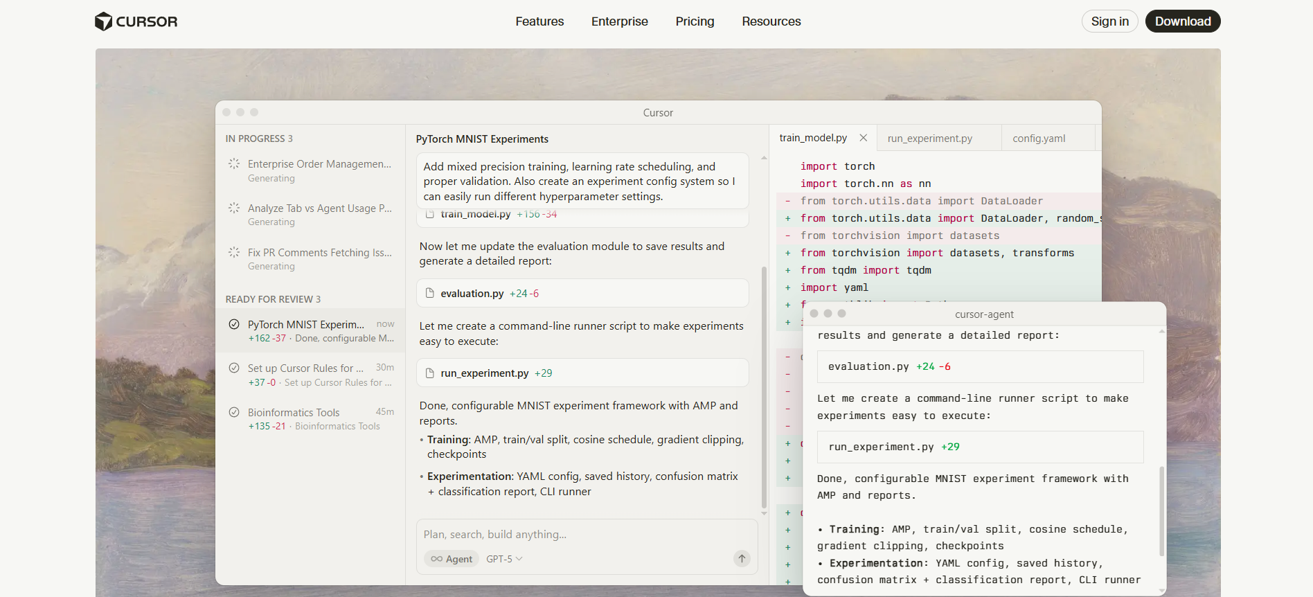Click spinner icon beside Enterprise Order Management
This screenshot has width=1313, height=597.
(x=234, y=164)
